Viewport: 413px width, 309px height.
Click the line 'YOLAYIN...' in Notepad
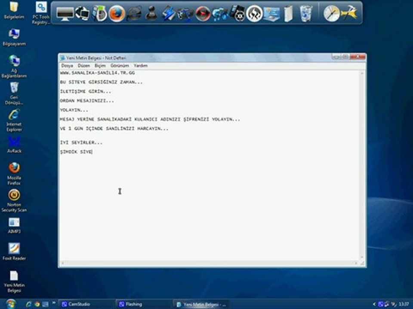[x=74, y=110]
